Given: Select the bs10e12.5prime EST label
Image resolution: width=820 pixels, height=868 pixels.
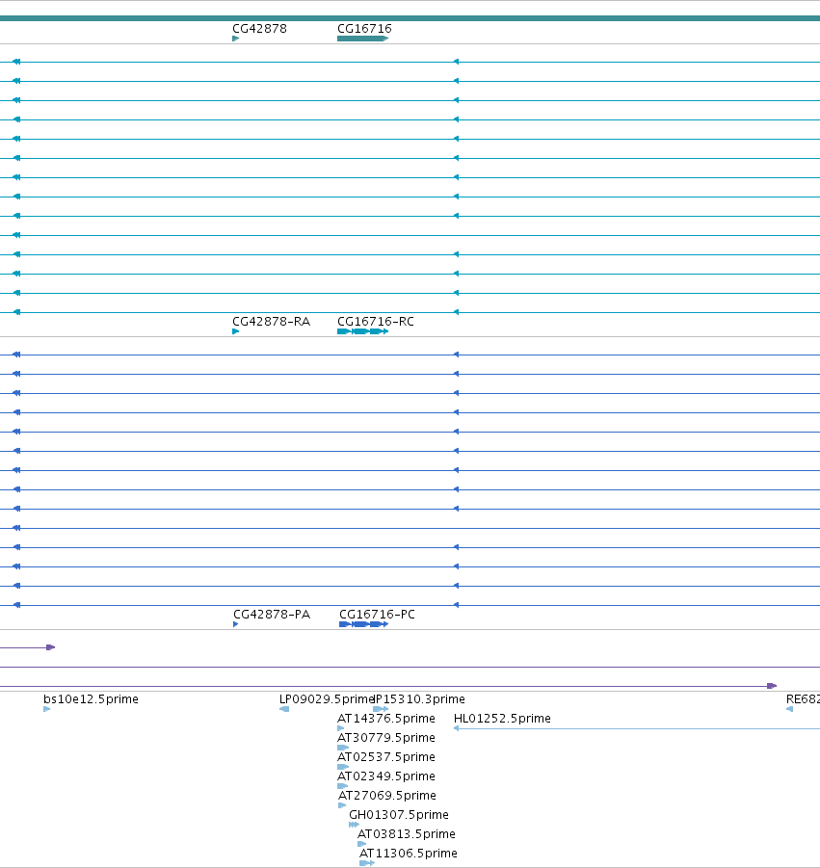Looking at the screenshot, I should pyautogui.click(x=91, y=699).
